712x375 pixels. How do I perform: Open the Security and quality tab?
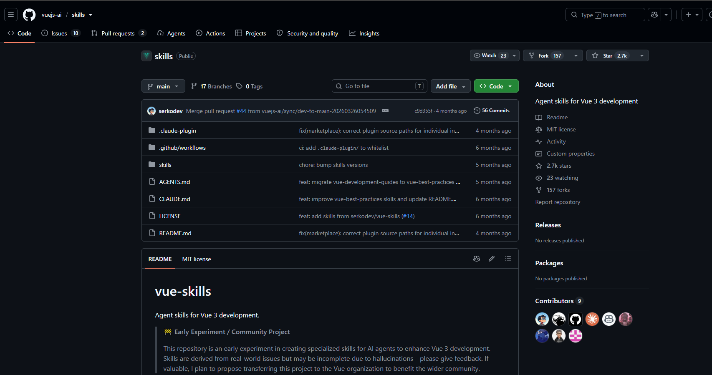308,33
